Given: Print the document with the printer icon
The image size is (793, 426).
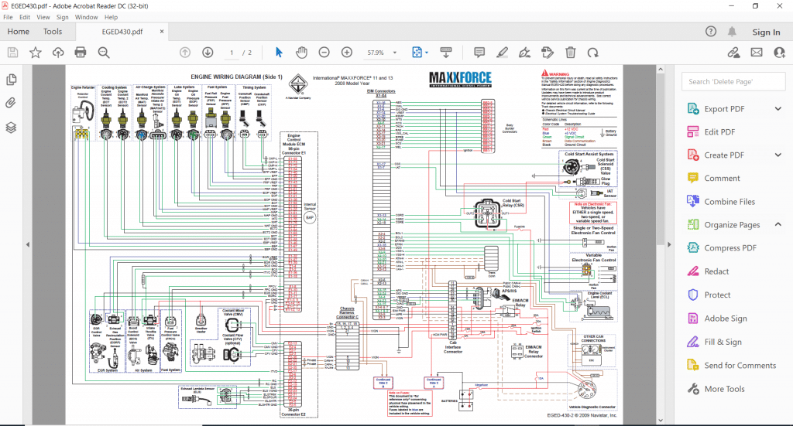Looking at the screenshot, I should [81, 53].
